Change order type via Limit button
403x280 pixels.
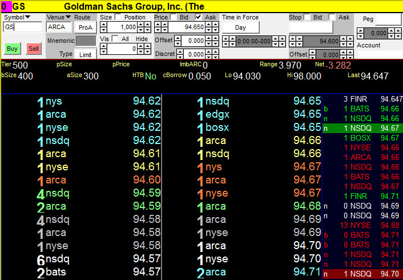tap(85, 54)
